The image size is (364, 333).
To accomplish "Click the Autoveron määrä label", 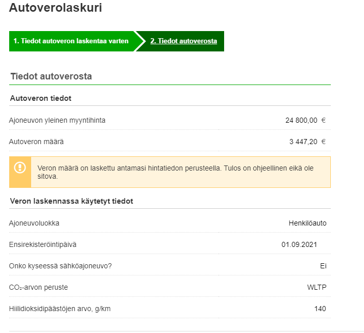I will (36, 142).
